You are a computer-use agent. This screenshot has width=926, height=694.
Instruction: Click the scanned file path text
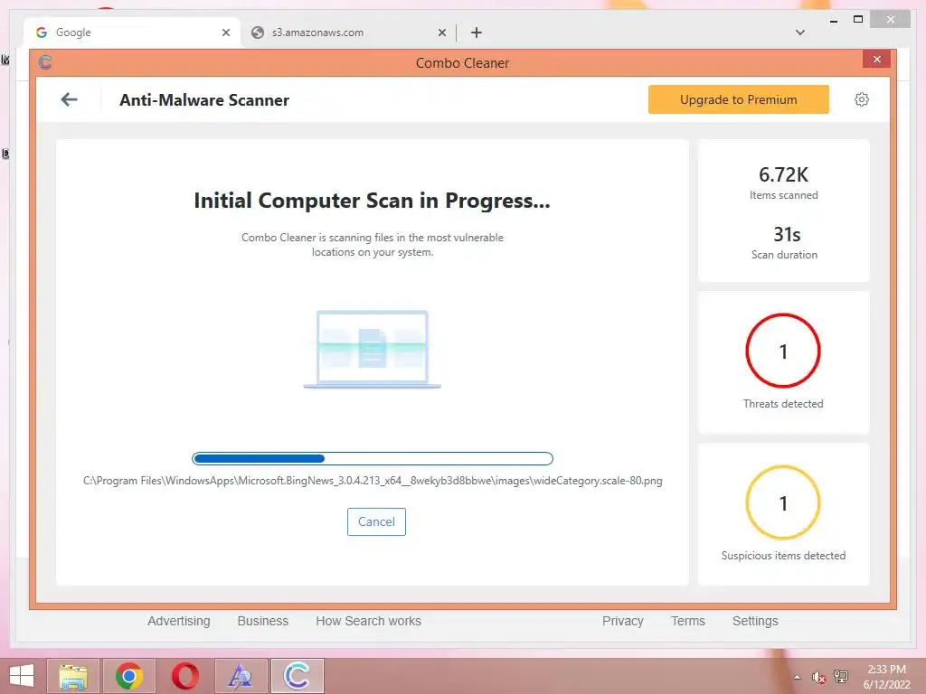[x=373, y=481]
